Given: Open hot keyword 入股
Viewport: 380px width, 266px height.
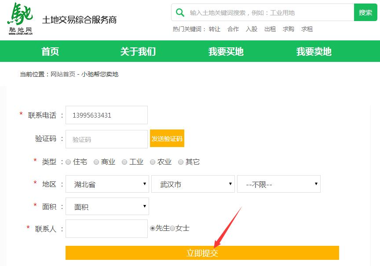Looking at the screenshot, I should (252, 29).
